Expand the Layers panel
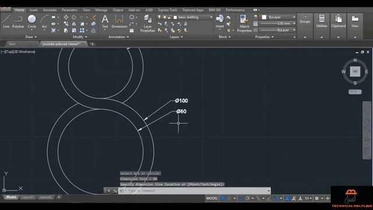 [x=176, y=37]
